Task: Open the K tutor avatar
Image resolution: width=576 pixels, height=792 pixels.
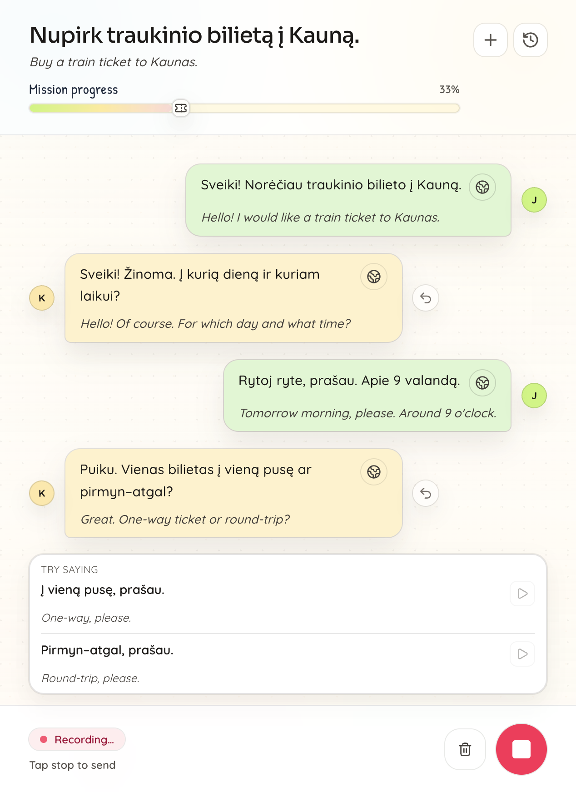Action: (41, 298)
